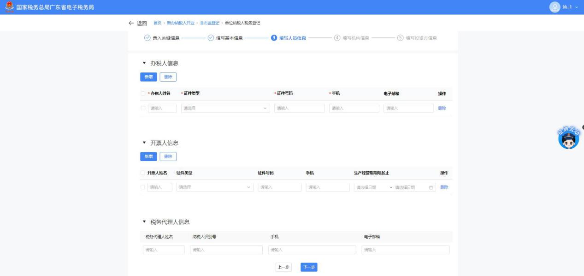Click the calendar icon in date range field
The width and height of the screenshot is (584, 276).
pos(431,187)
